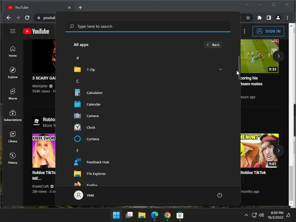Open Chrome profile menu
The image size is (296, 222).
tap(278, 18)
